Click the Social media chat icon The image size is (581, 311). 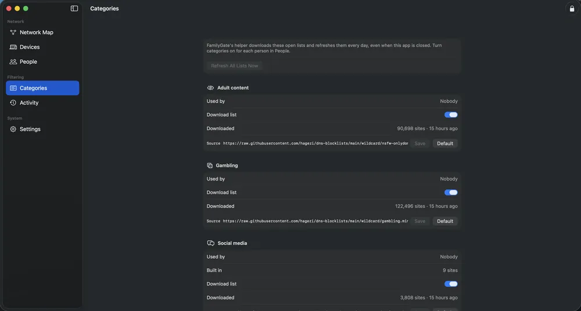coord(210,243)
